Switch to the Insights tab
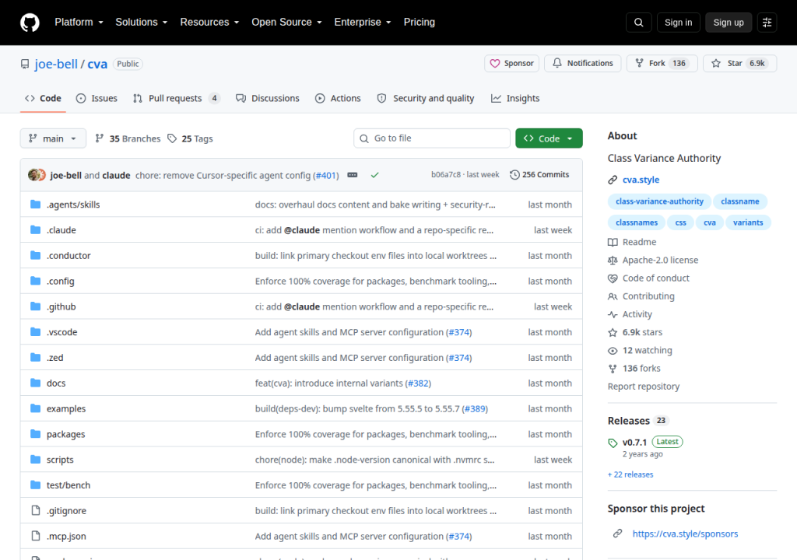797x560 pixels. (515, 99)
